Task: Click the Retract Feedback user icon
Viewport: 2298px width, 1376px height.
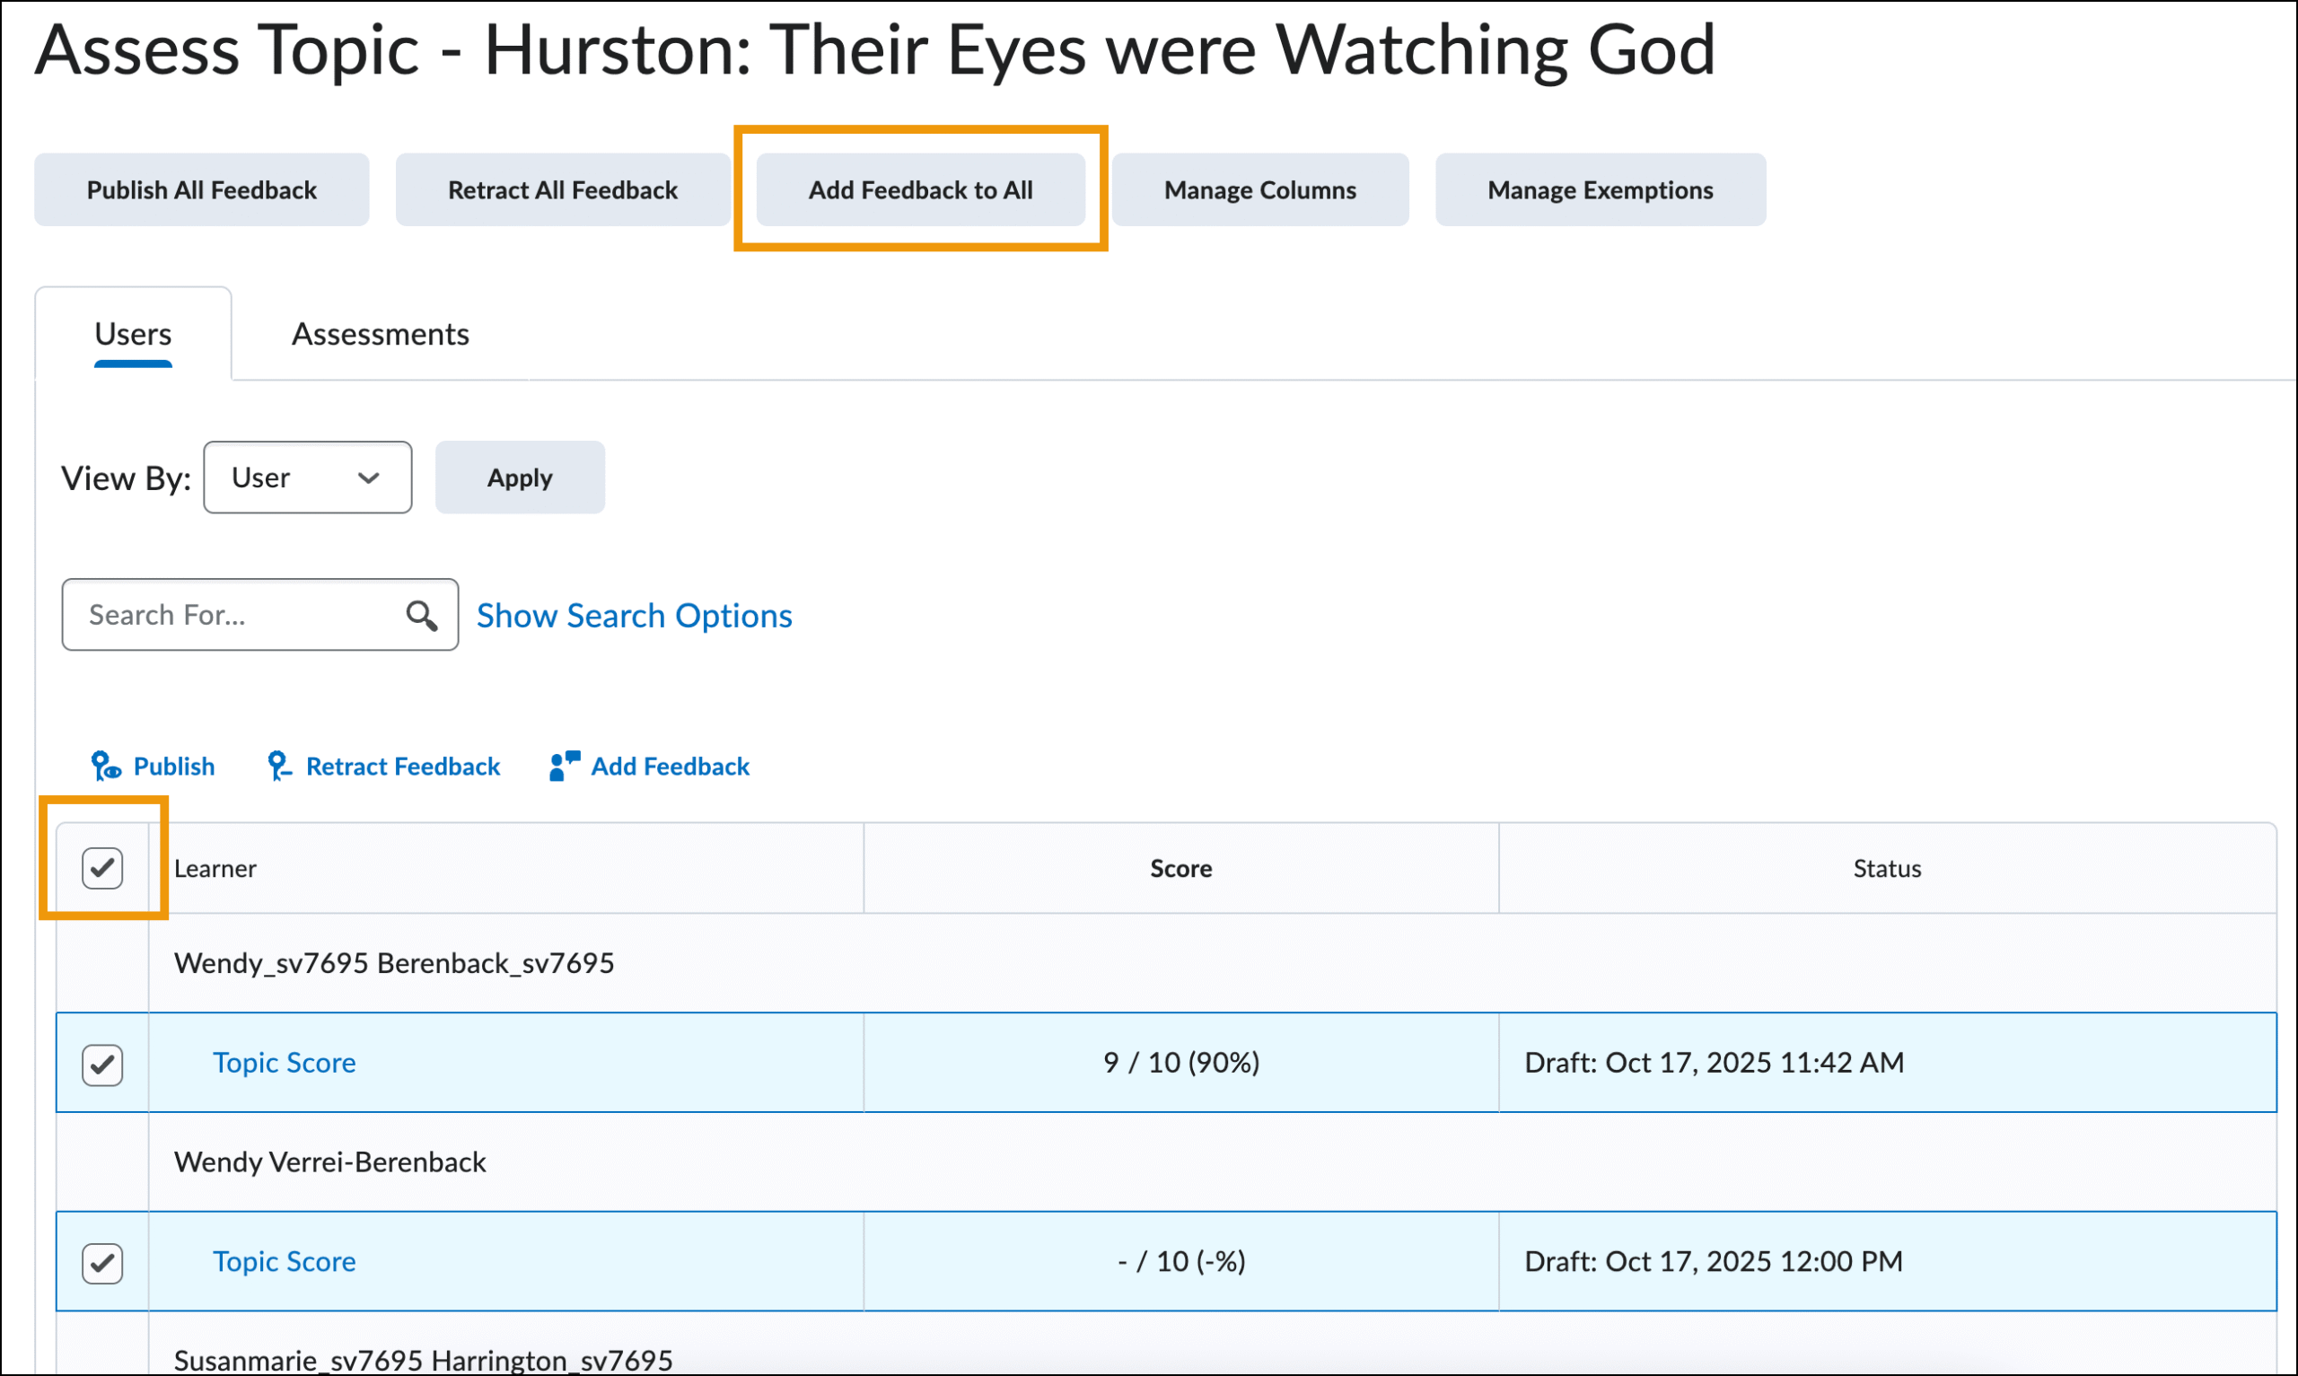Action: [x=278, y=766]
